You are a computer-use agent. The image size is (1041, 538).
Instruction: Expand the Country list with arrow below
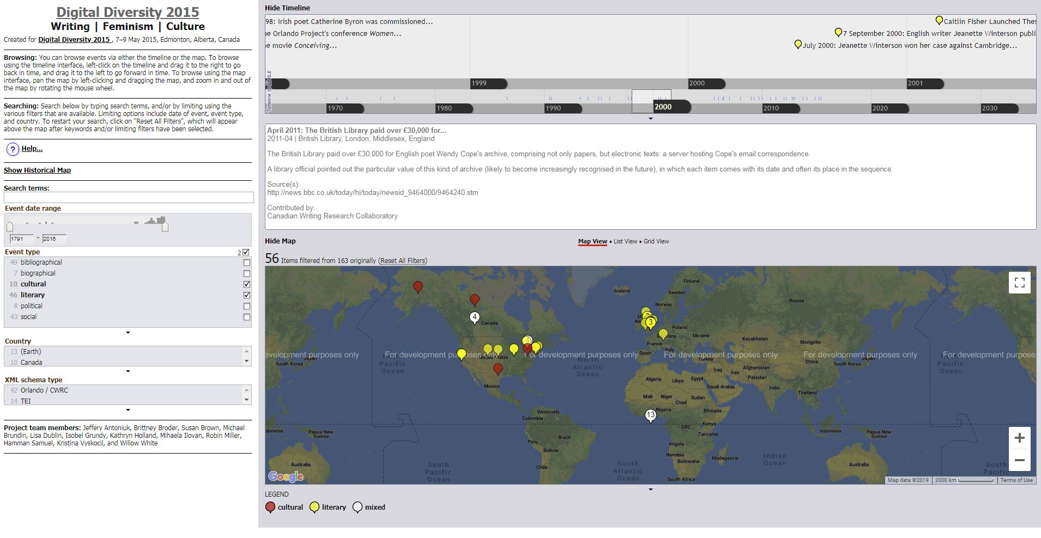[x=128, y=371]
